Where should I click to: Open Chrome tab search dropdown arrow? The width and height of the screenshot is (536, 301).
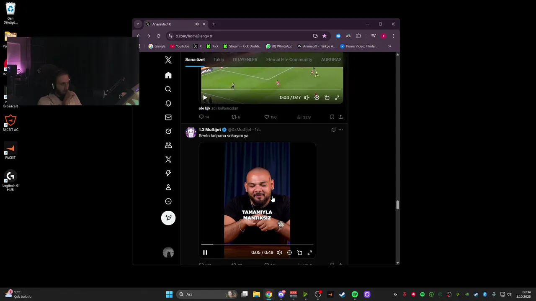click(x=138, y=24)
